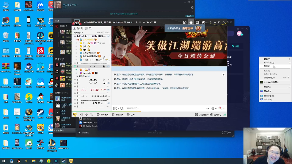Open the channel mode dropdown under panel icons
Screen dimensions: 292x164
tap(78, 32)
